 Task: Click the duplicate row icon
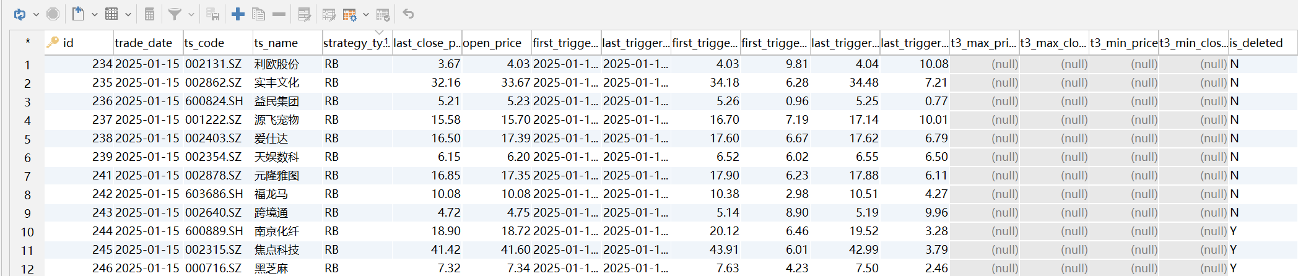(x=258, y=14)
